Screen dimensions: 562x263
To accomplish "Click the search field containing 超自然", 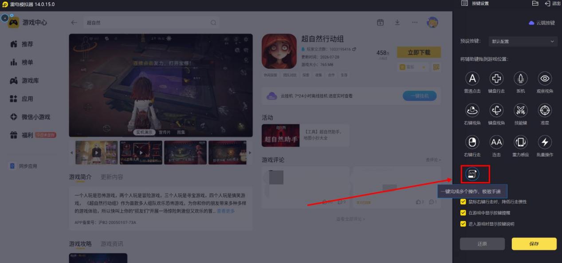I will point(151,23).
